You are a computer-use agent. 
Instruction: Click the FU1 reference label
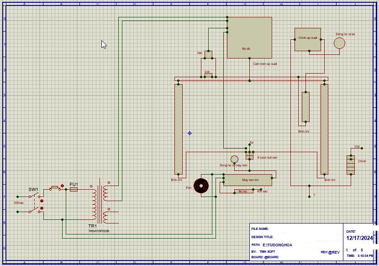74,185
